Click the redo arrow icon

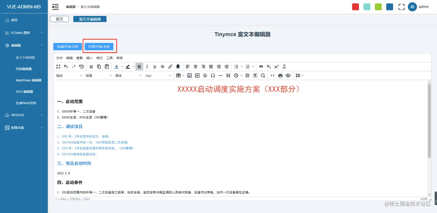pos(74,67)
